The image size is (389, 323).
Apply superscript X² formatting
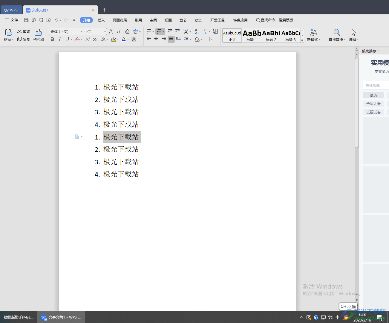[88, 39]
